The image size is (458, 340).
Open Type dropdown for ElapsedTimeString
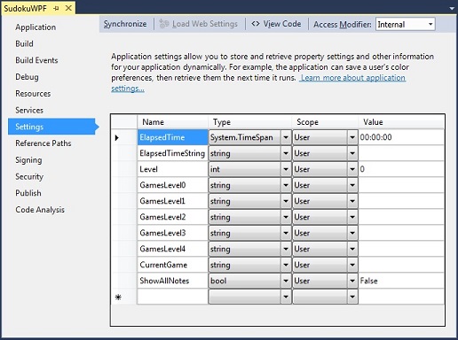[286, 153]
